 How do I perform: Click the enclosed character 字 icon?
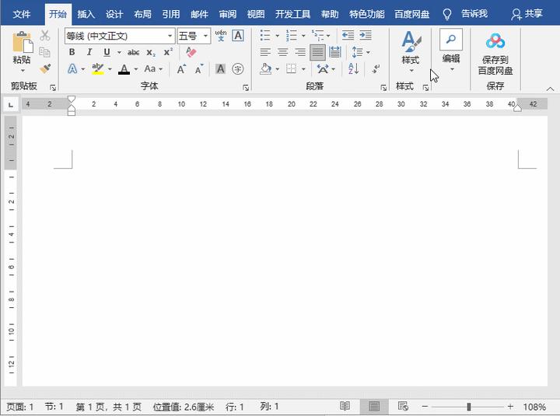238,69
